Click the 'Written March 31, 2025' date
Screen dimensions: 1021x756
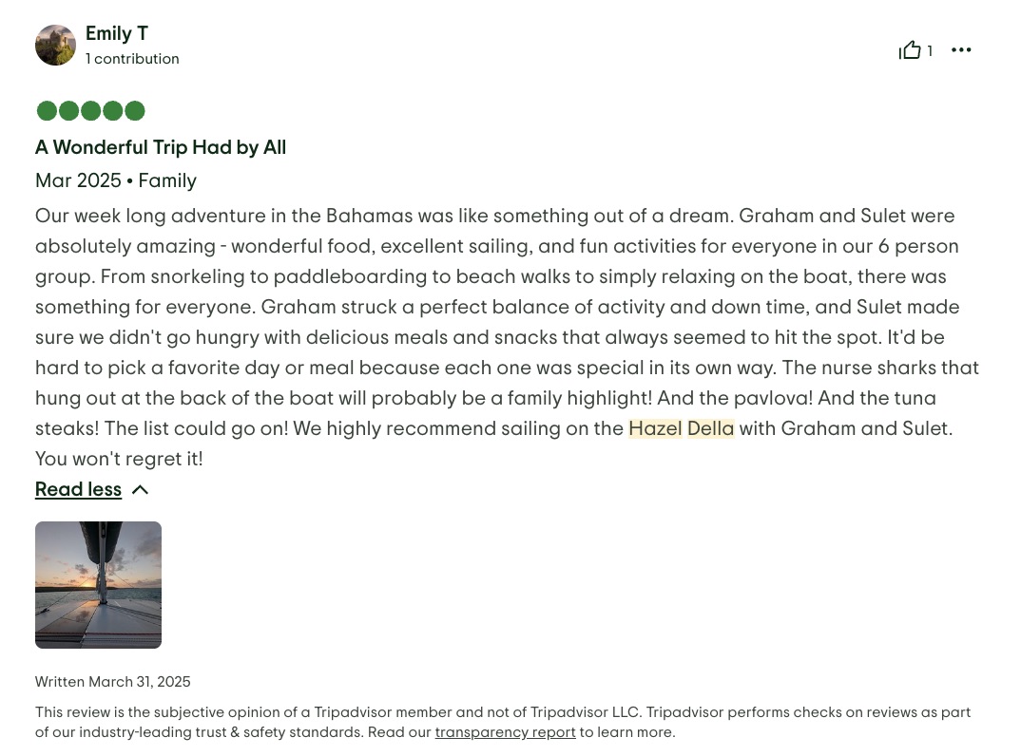click(113, 682)
